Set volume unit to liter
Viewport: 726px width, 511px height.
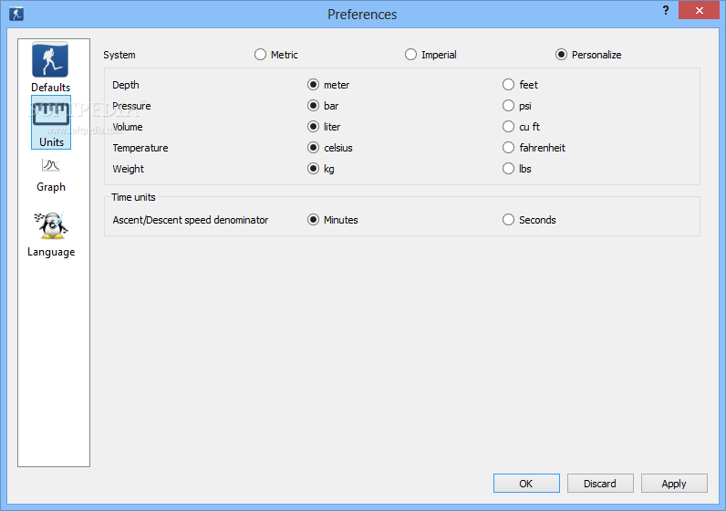324,127
